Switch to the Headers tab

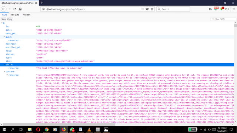point(27,15)
